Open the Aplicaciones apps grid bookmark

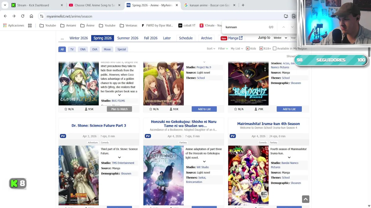[x=14, y=25]
